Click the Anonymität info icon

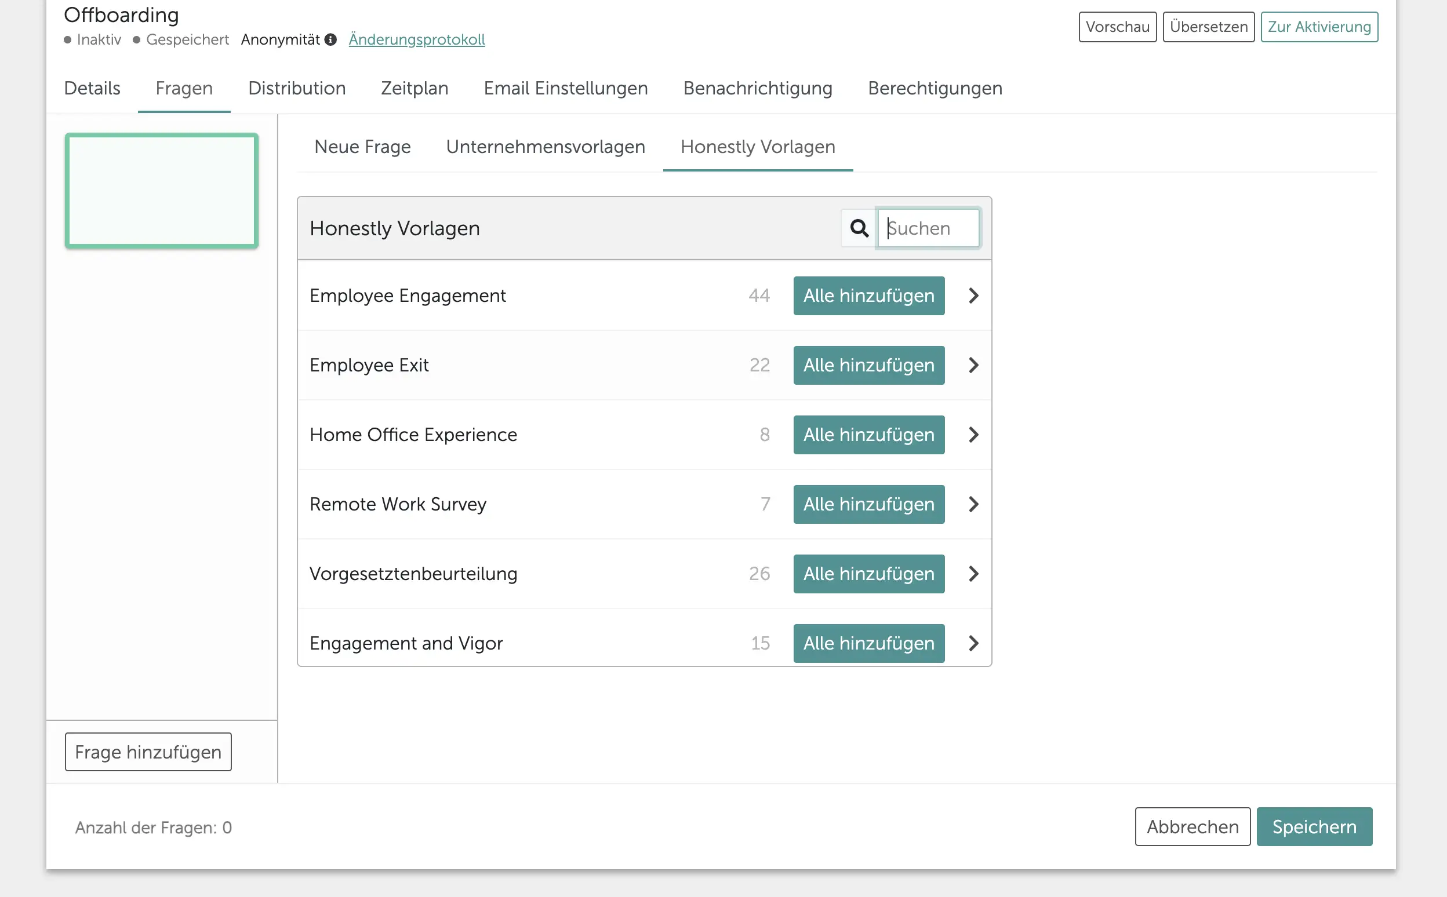click(330, 40)
